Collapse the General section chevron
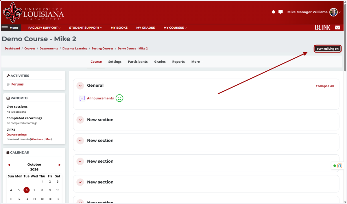 pyautogui.click(x=80, y=86)
